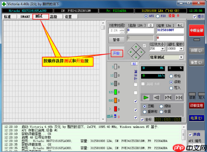Click the green 120 ms block indicator
The width and height of the screenshot is (207, 152).
click(116, 92)
